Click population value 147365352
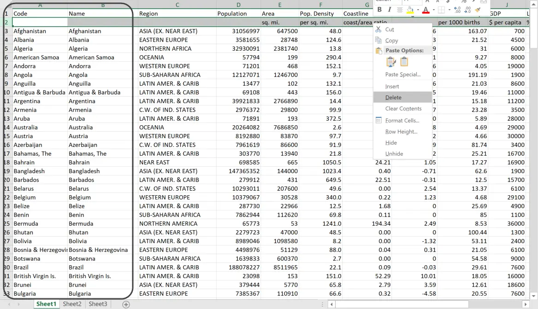The width and height of the screenshot is (538, 309). 238,171
